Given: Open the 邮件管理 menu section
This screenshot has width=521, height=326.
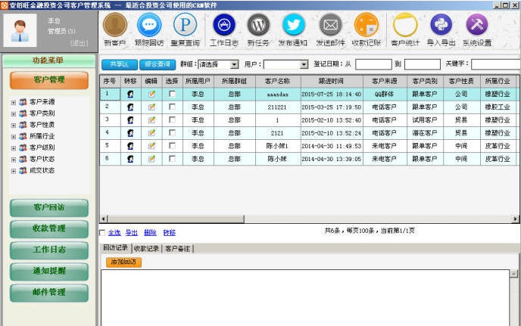Looking at the screenshot, I should click(49, 293).
